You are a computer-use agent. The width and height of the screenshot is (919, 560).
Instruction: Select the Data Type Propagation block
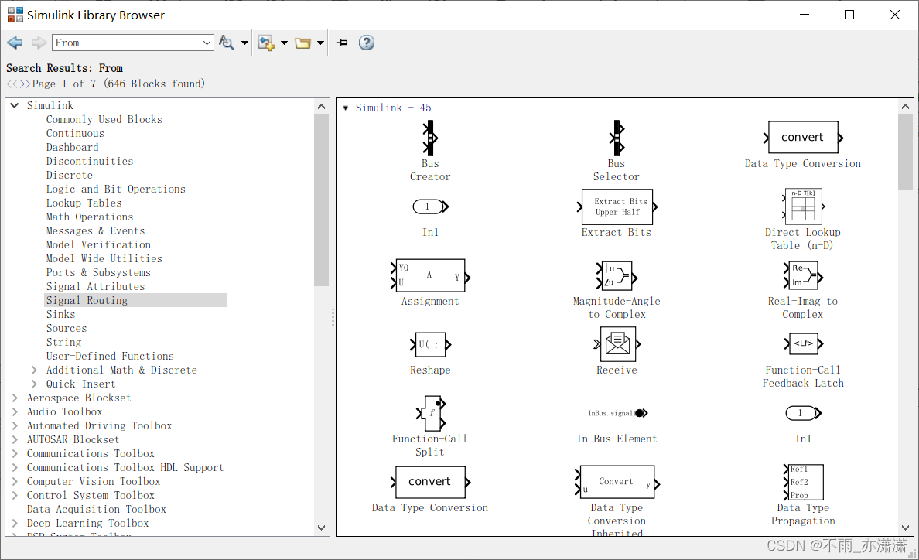click(x=803, y=482)
